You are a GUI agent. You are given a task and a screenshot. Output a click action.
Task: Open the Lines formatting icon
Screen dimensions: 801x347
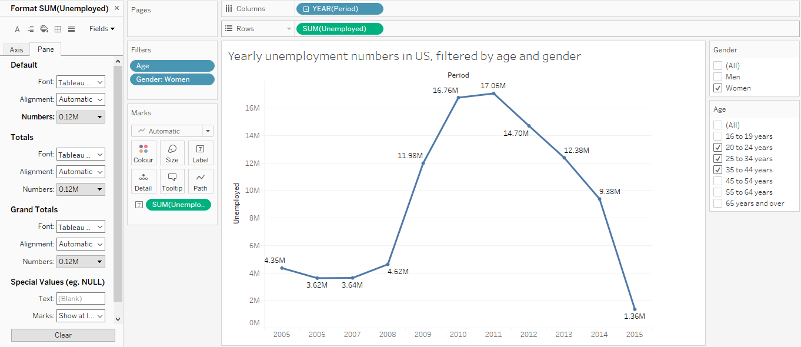click(x=71, y=29)
